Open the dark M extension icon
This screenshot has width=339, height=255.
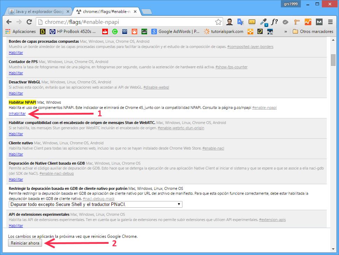coord(319,22)
